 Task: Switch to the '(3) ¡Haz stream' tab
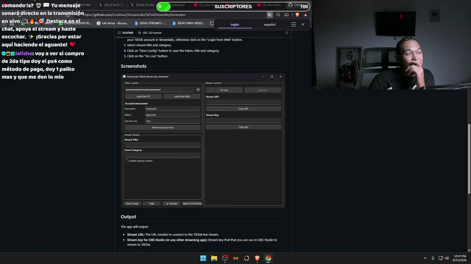click(x=269, y=5)
